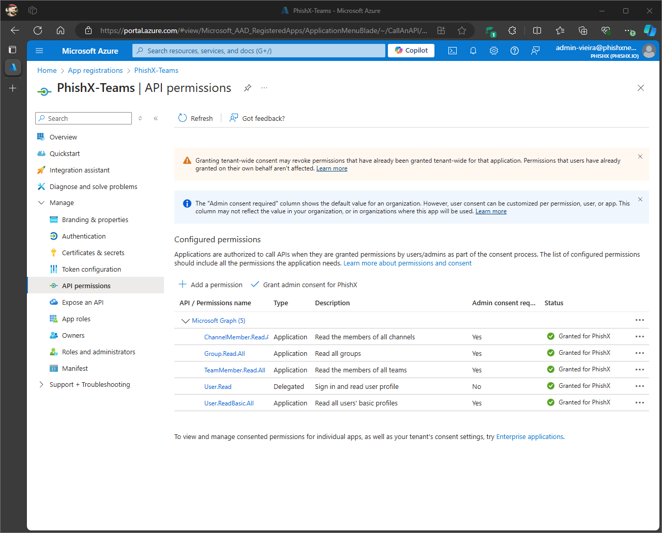Viewport: 662px width, 533px height.
Task: Open Diagnose and solve problems
Action: (94, 186)
